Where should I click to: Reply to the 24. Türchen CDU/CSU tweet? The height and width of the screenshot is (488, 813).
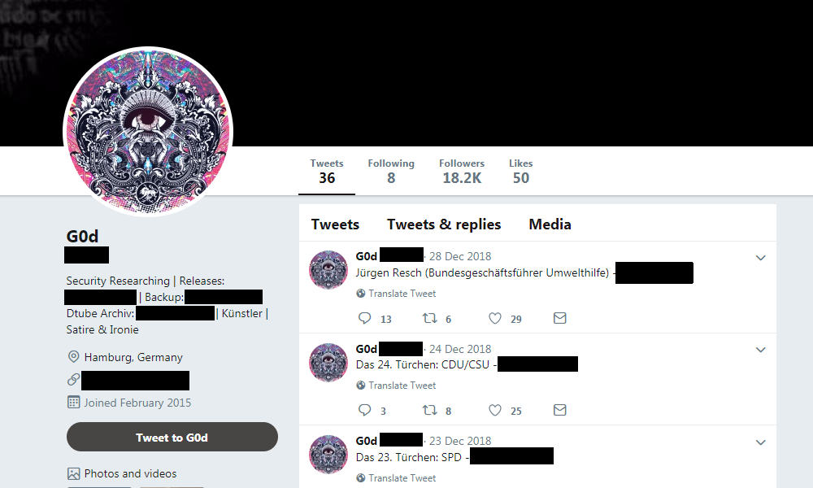click(x=364, y=410)
